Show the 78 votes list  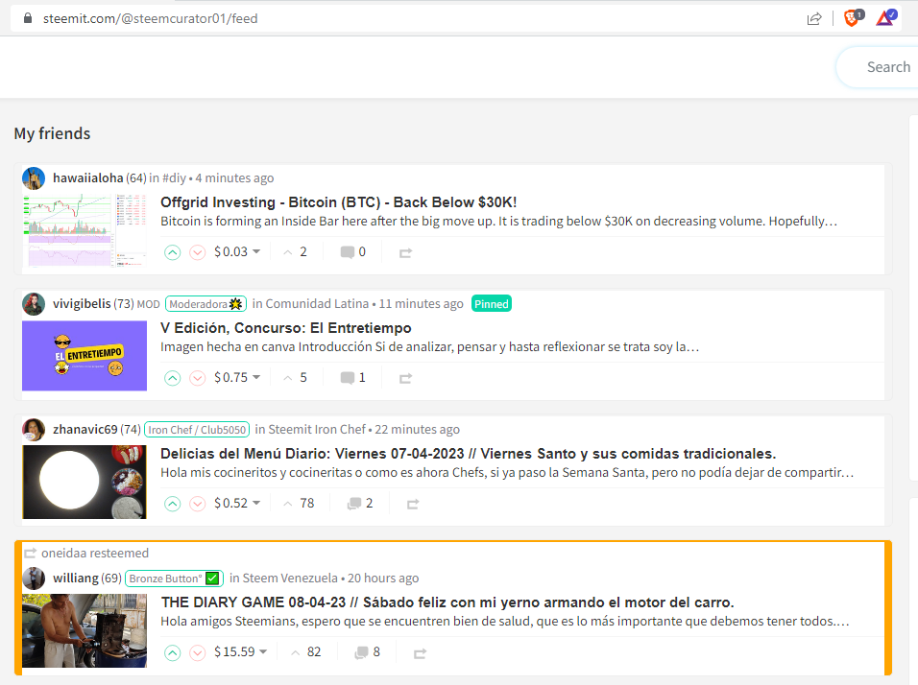(x=300, y=503)
